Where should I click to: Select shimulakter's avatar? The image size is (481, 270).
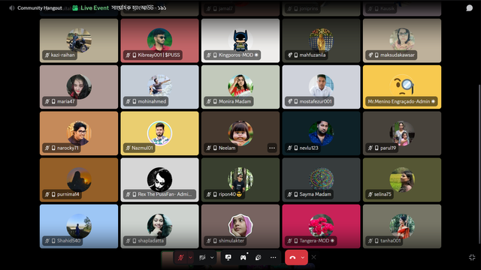[x=240, y=226]
